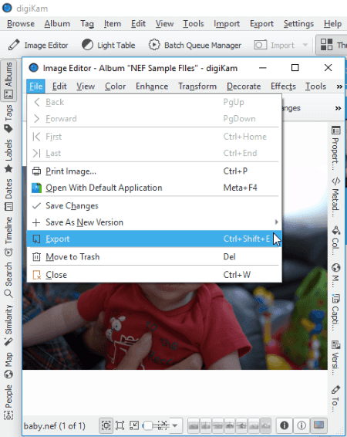Open the Similarity left sidebar tab
Viewport: 347px width, 437px height.
coord(8,325)
